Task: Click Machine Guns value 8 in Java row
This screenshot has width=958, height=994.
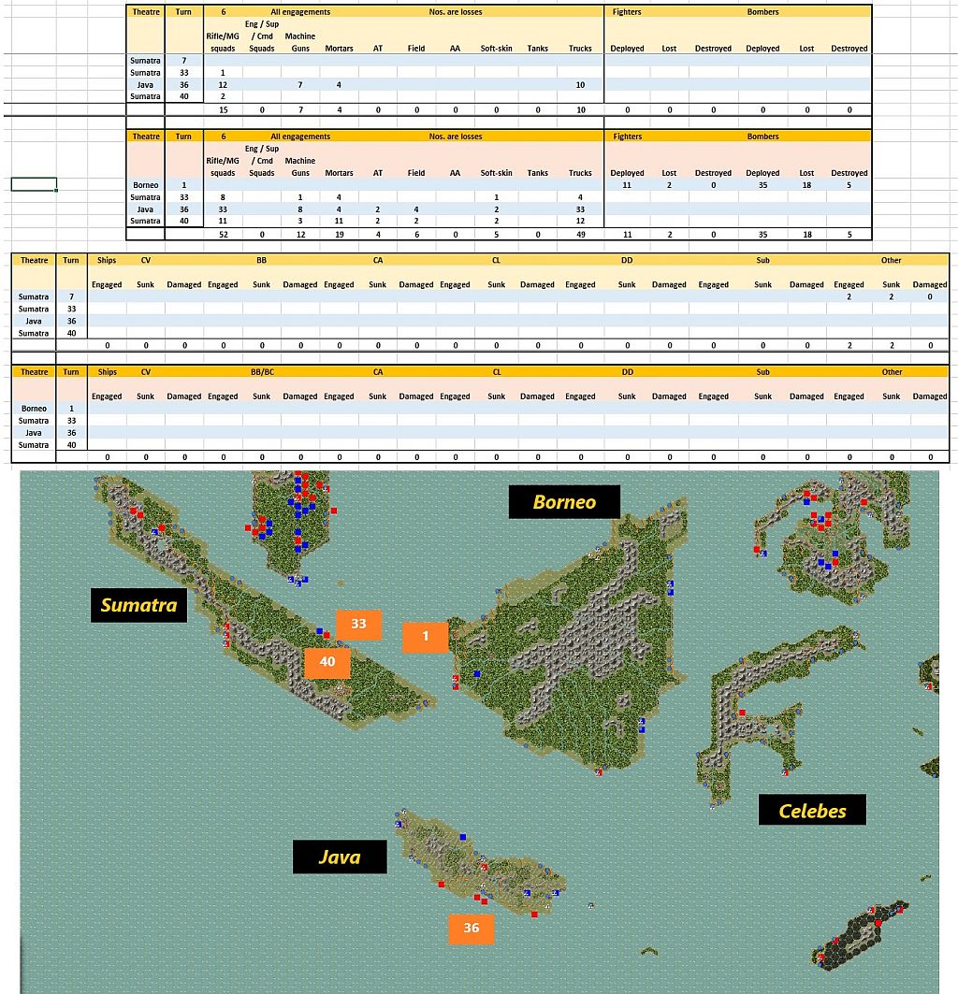Action: pos(300,209)
